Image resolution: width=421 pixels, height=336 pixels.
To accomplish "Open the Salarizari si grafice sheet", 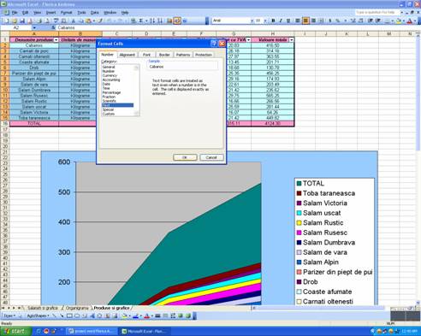I will tap(43, 308).
